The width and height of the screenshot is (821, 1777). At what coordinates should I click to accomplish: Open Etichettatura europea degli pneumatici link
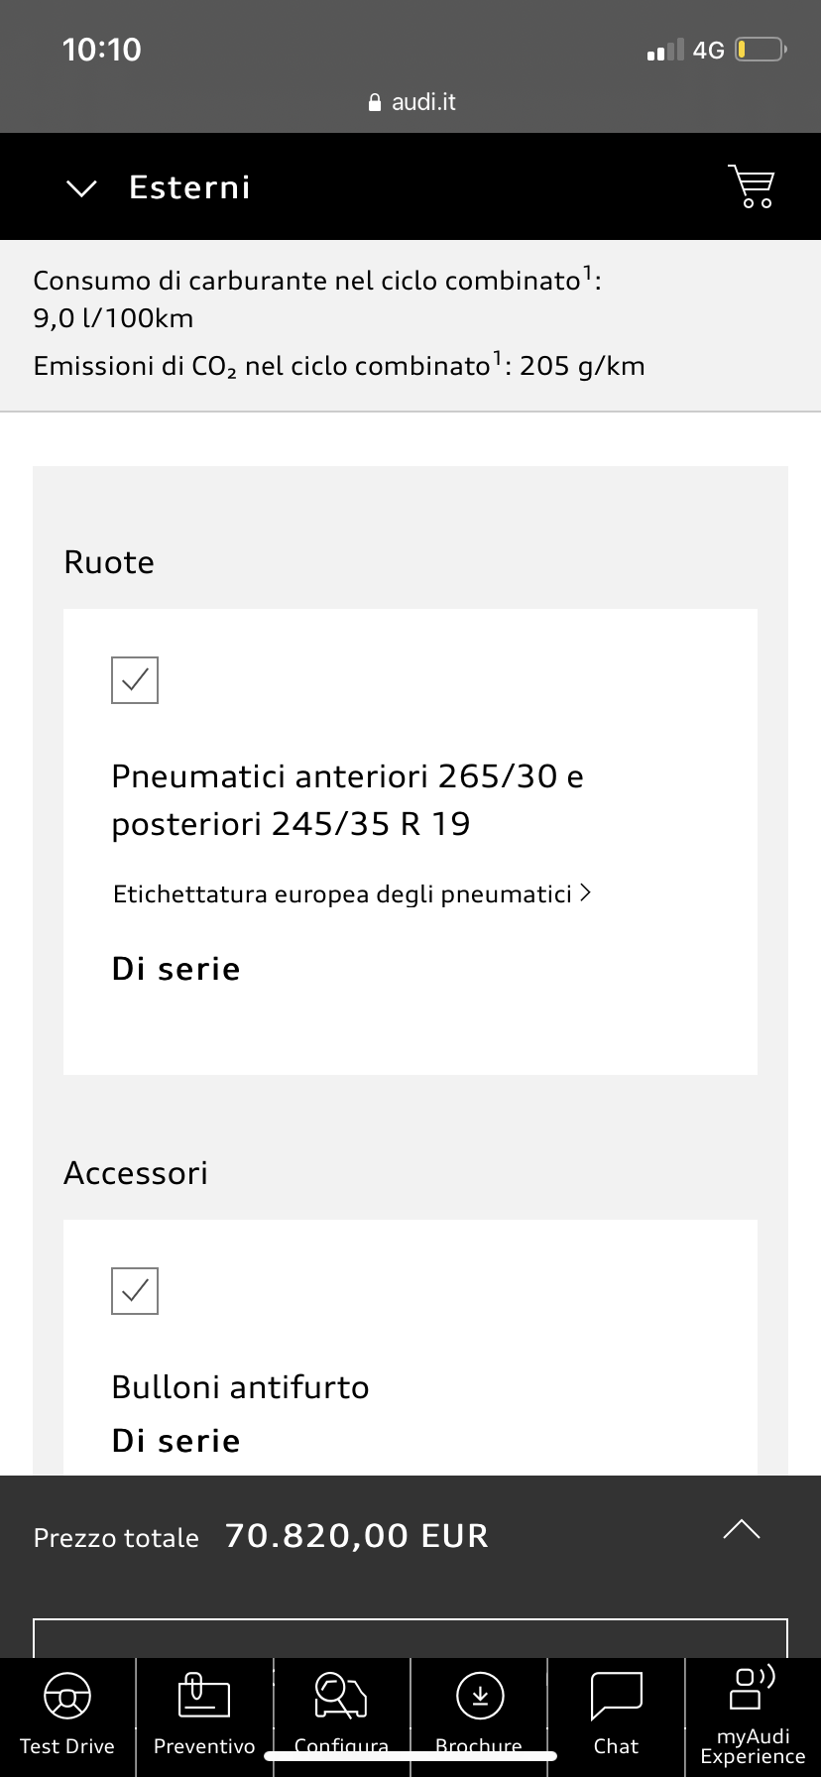pos(342,894)
